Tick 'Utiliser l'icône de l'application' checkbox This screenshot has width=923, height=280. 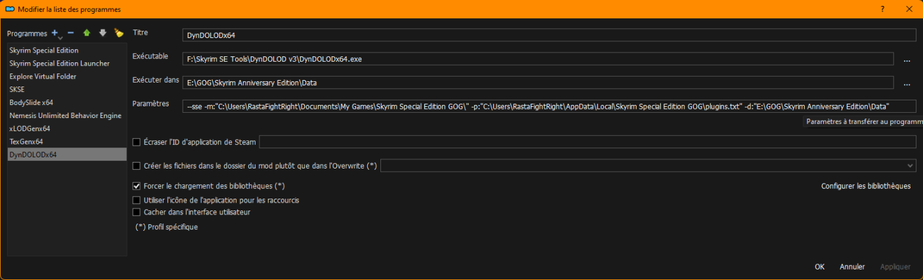coord(137,200)
